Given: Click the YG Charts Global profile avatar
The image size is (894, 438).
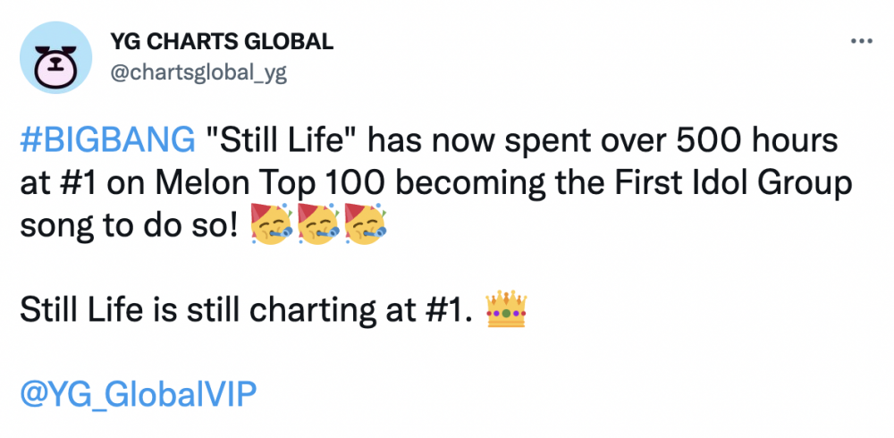Looking at the screenshot, I should point(56,56).
